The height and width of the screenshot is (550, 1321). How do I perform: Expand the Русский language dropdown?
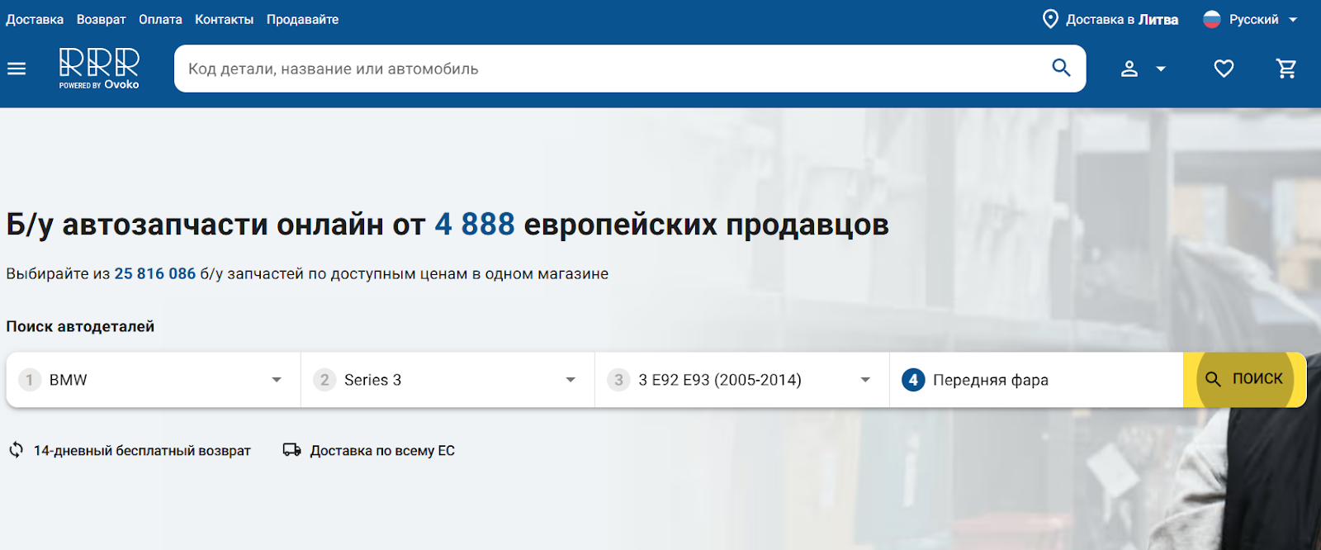pos(1251,19)
